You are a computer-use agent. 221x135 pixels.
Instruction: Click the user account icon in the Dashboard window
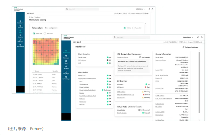[x=202, y=37]
